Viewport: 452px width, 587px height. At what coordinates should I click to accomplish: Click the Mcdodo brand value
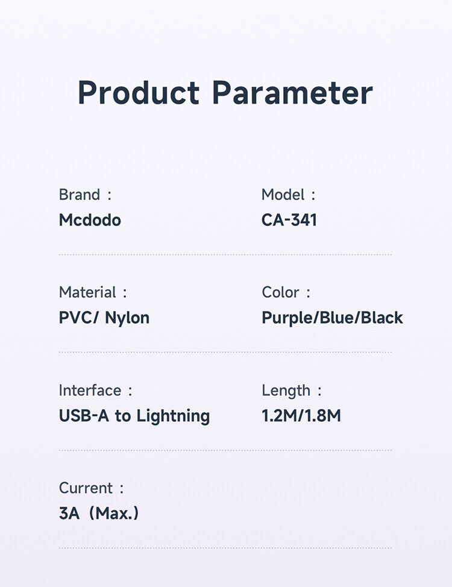(90, 220)
